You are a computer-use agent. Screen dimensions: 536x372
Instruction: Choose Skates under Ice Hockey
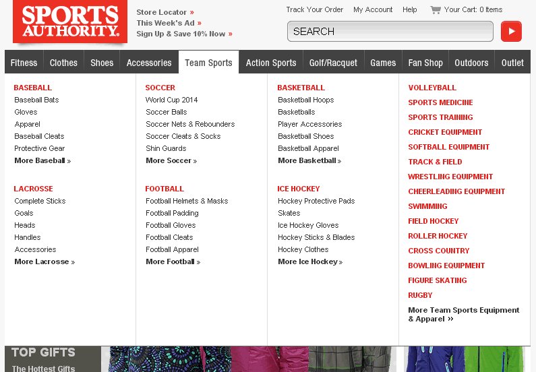(x=289, y=213)
